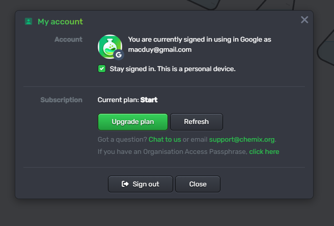Click the support@chemix.org email link
334x226 pixels.
pyautogui.click(x=242, y=140)
